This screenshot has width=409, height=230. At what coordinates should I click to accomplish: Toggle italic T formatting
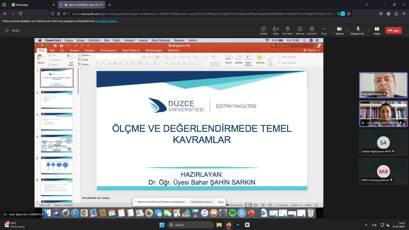(103, 63)
